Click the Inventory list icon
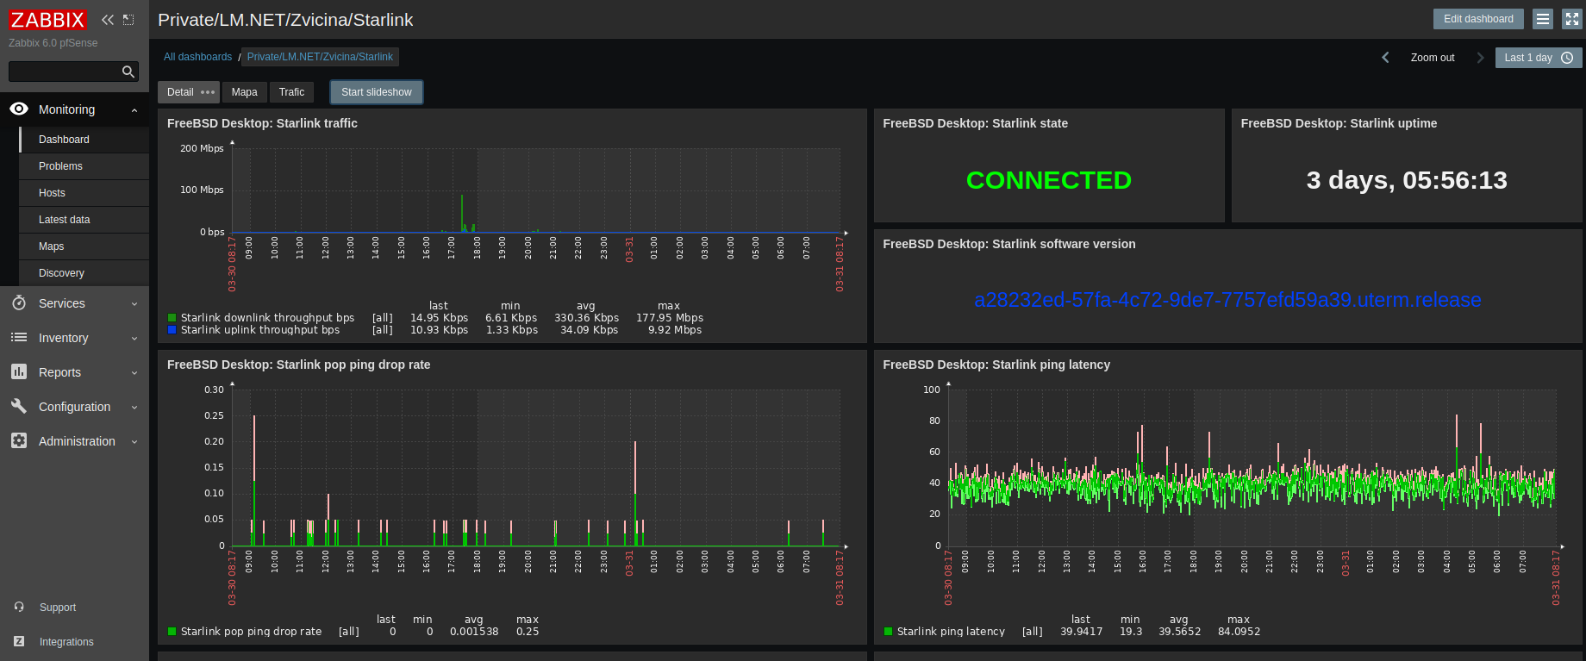This screenshot has width=1586, height=661. click(x=19, y=338)
